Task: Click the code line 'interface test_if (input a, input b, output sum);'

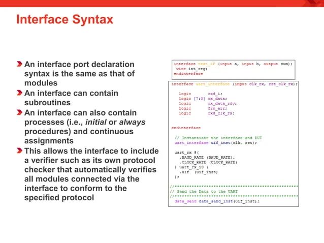Action: pyautogui.click(x=233, y=64)
